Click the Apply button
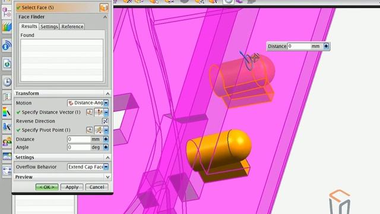This screenshot has width=380, height=214. (x=72, y=187)
